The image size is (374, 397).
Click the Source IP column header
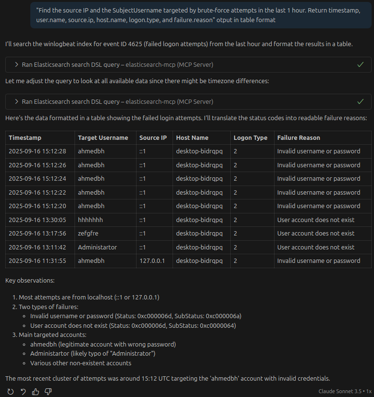[x=153, y=137]
